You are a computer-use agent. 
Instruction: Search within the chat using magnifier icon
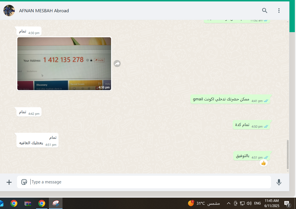[x=265, y=11]
